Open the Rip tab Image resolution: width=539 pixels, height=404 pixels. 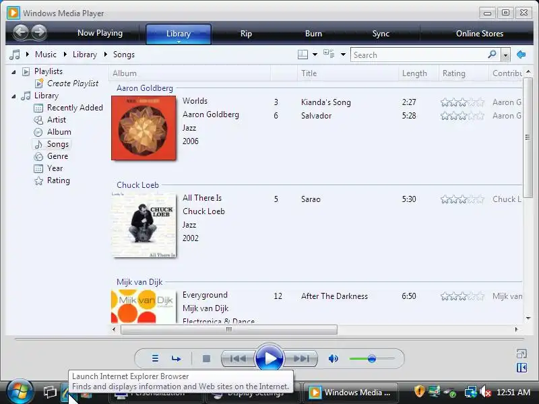pyautogui.click(x=246, y=34)
